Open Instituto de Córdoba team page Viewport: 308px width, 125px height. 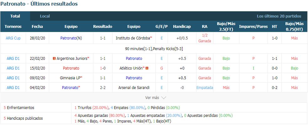133,38
